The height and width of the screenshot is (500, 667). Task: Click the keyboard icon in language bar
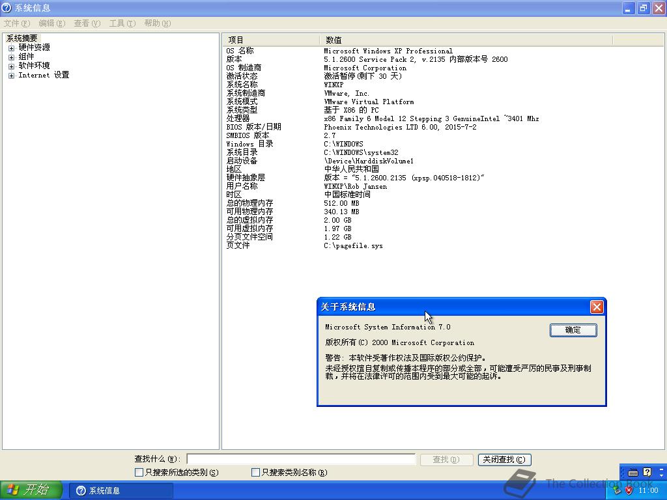click(633, 473)
